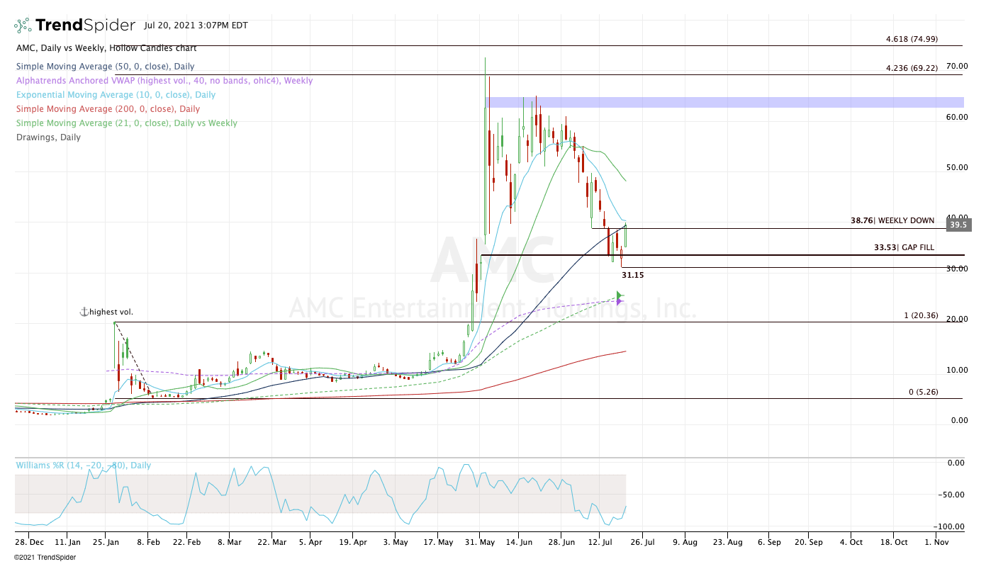
Task: Click the 31. May date label
Action: [x=480, y=542]
